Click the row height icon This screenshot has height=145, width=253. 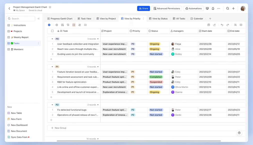[85, 25]
